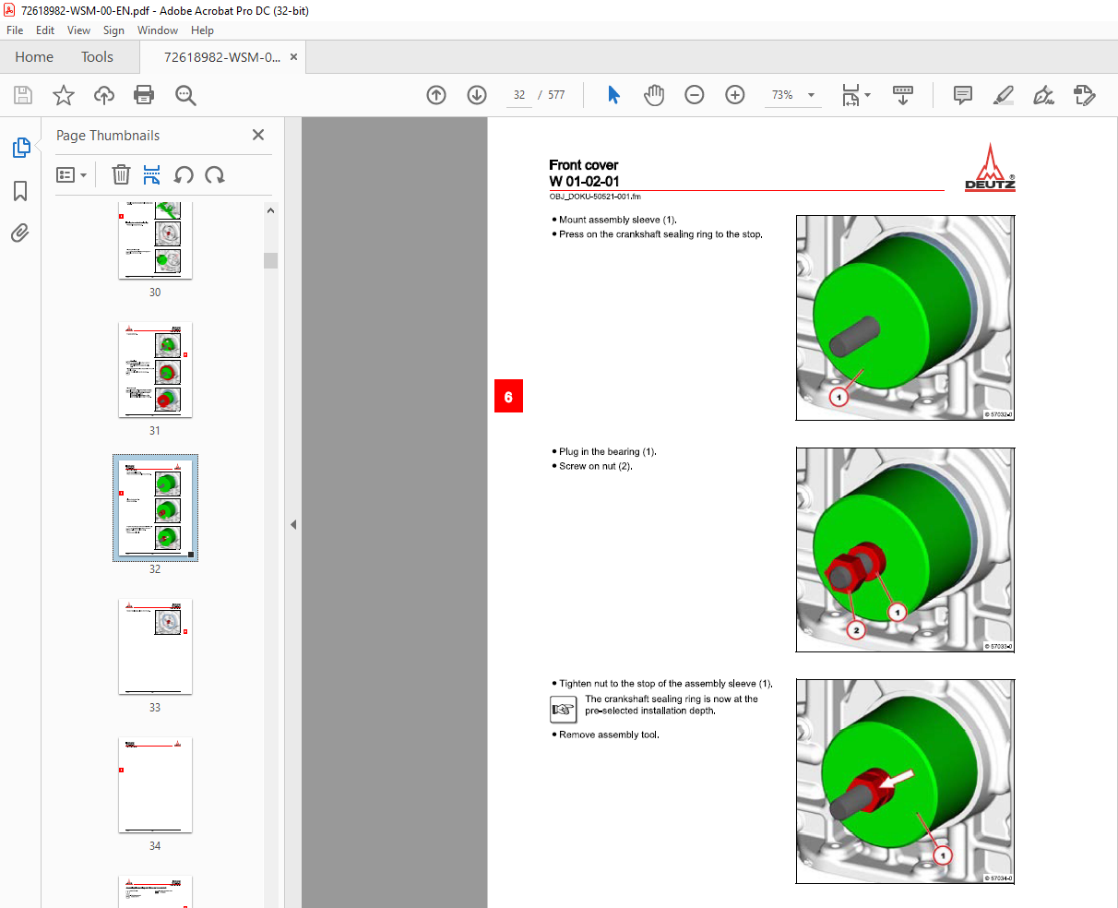Open the Window menu
Image resolution: width=1118 pixels, height=908 pixels.
pyautogui.click(x=158, y=30)
